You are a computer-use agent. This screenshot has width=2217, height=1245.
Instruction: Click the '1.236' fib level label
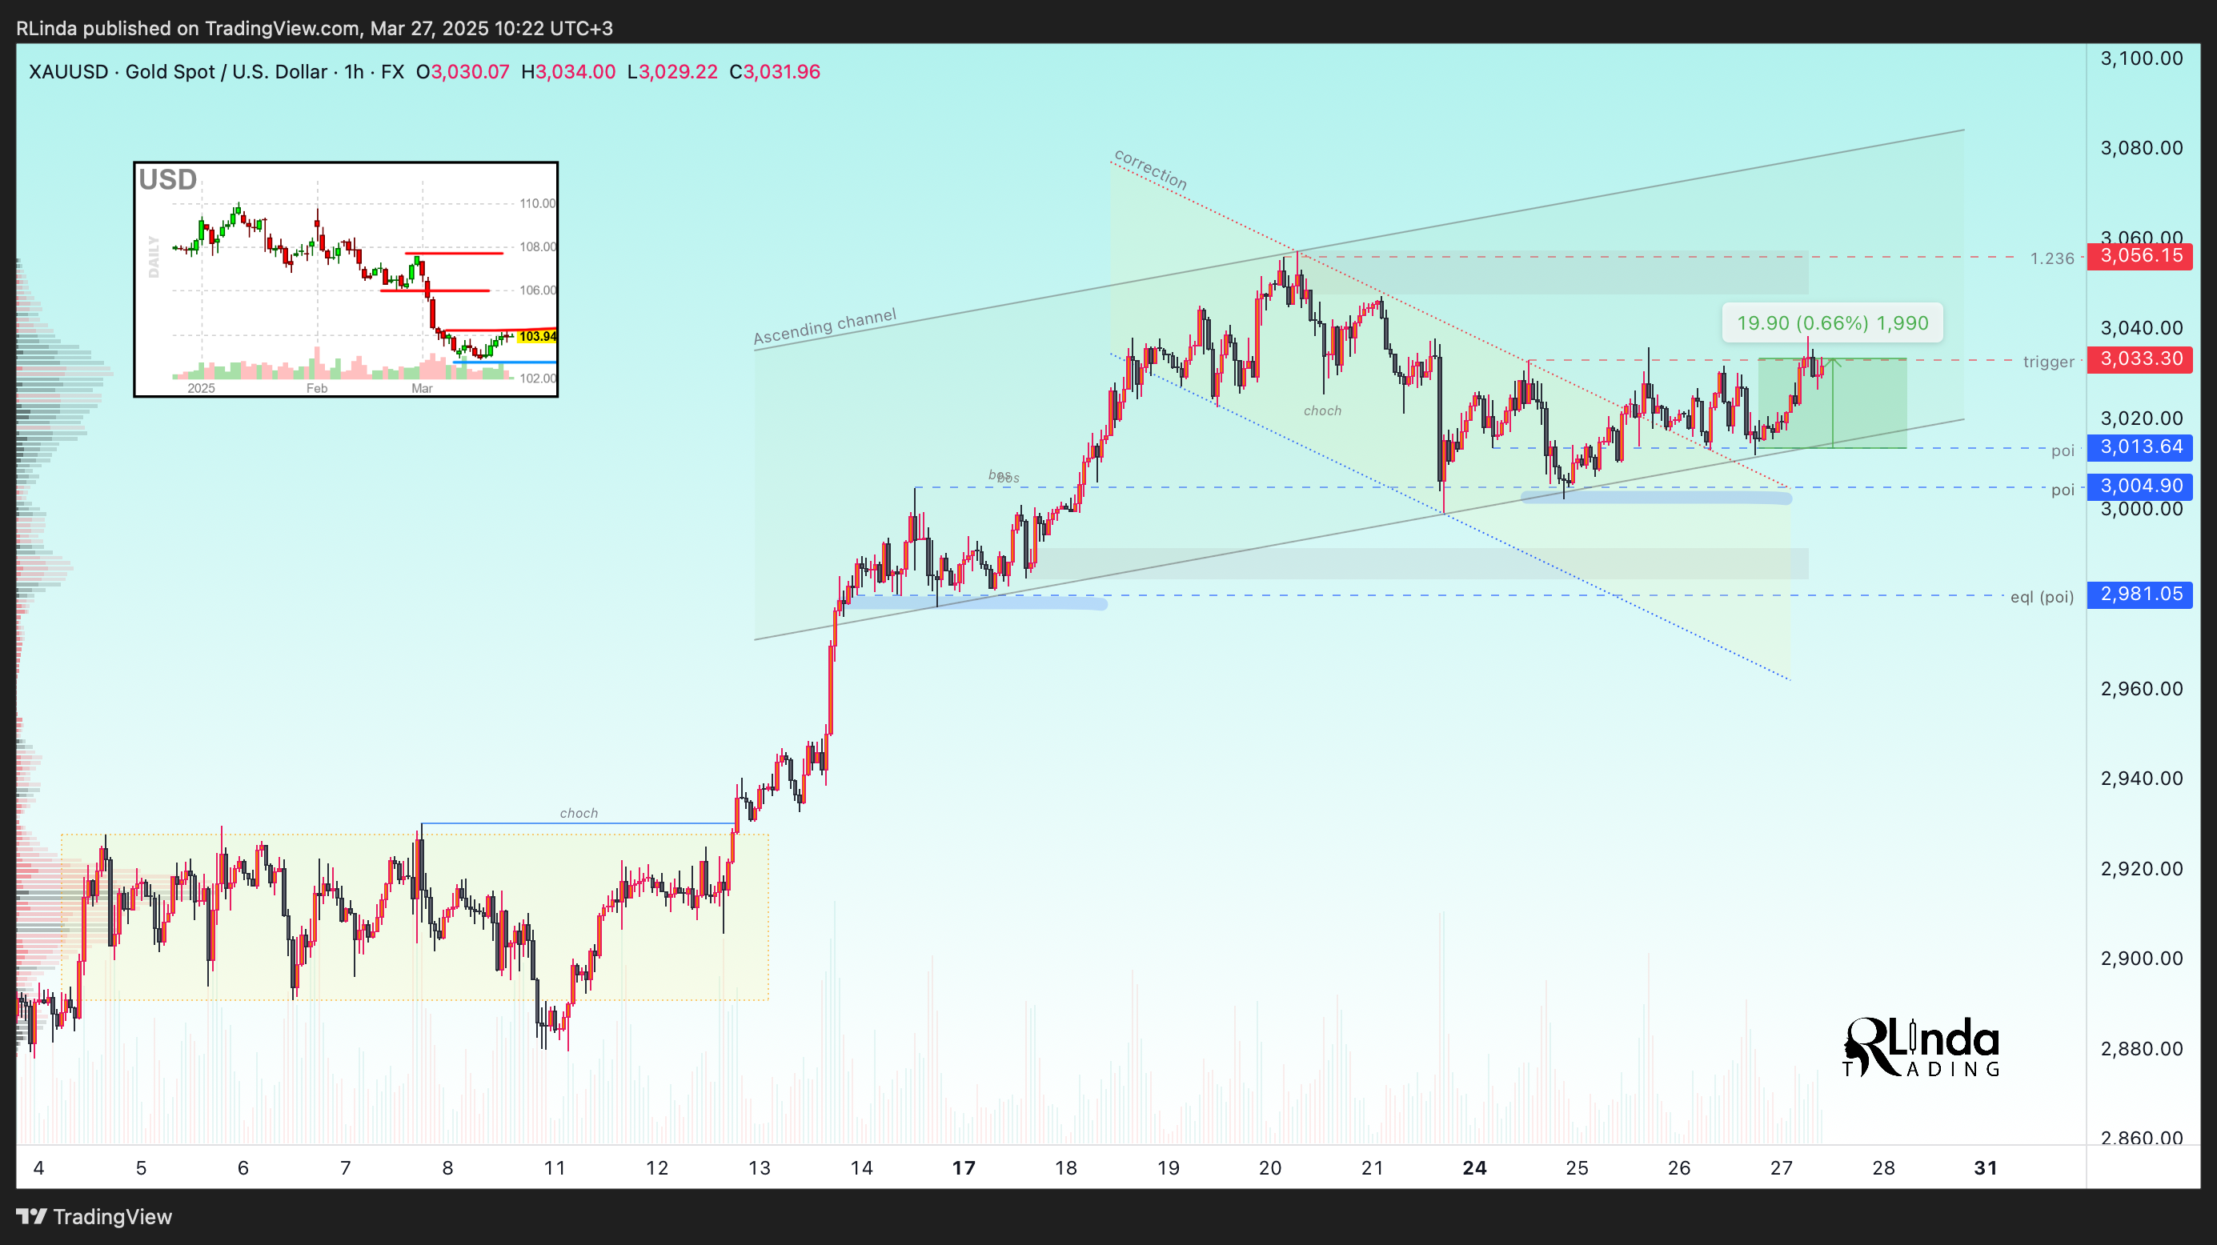(2052, 259)
